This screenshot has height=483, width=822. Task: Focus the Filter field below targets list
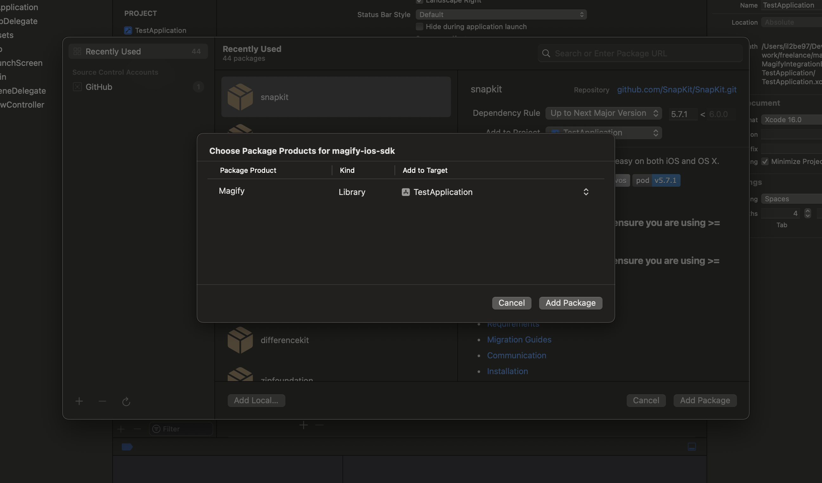pyautogui.click(x=181, y=429)
